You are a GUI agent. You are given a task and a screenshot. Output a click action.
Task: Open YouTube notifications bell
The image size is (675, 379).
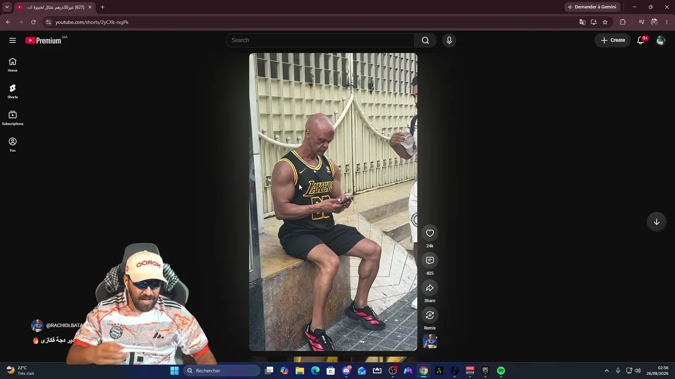click(x=641, y=40)
